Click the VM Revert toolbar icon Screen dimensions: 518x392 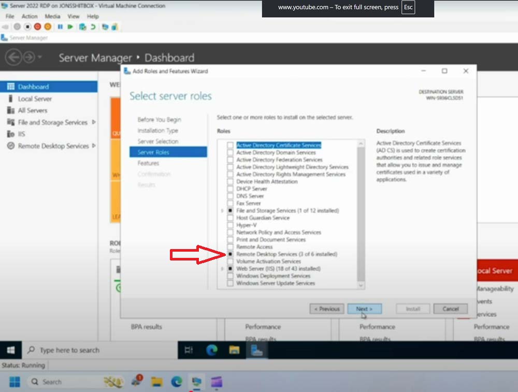point(93,26)
